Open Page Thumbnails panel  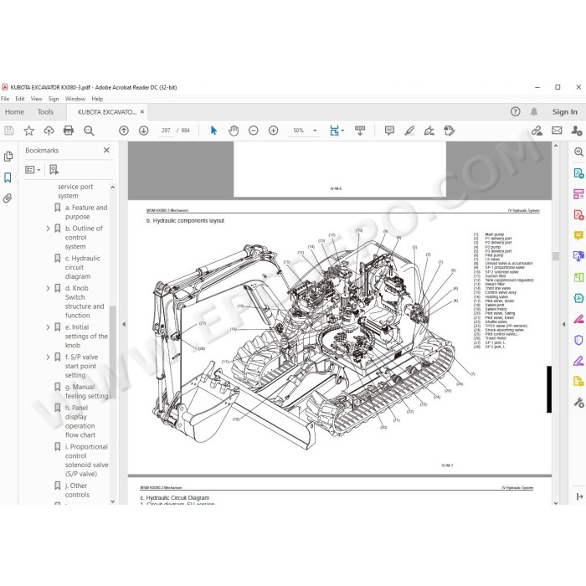coord(8,157)
